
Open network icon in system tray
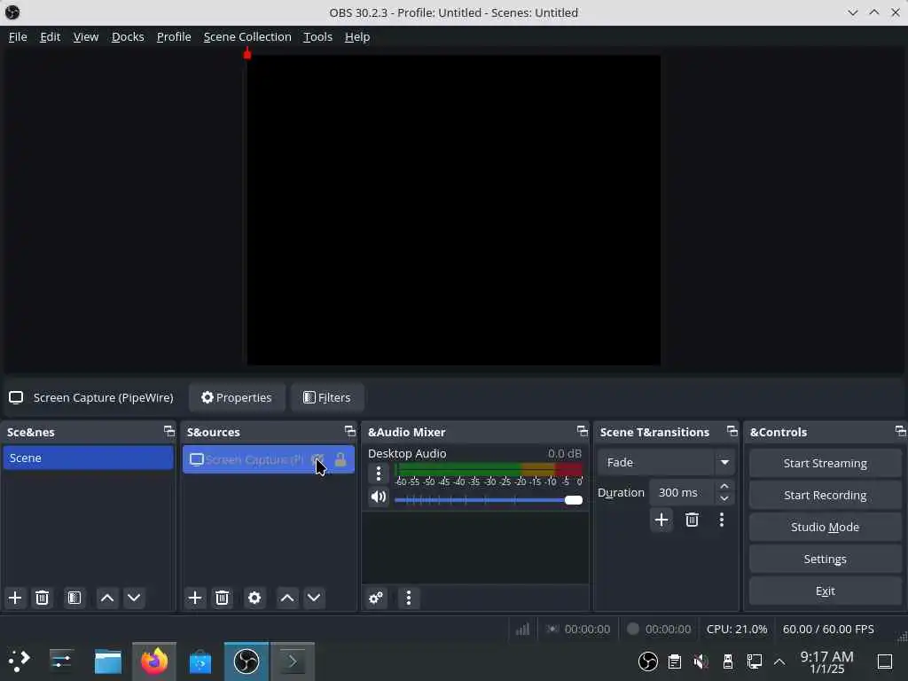pyautogui.click(x=754, y=661)
